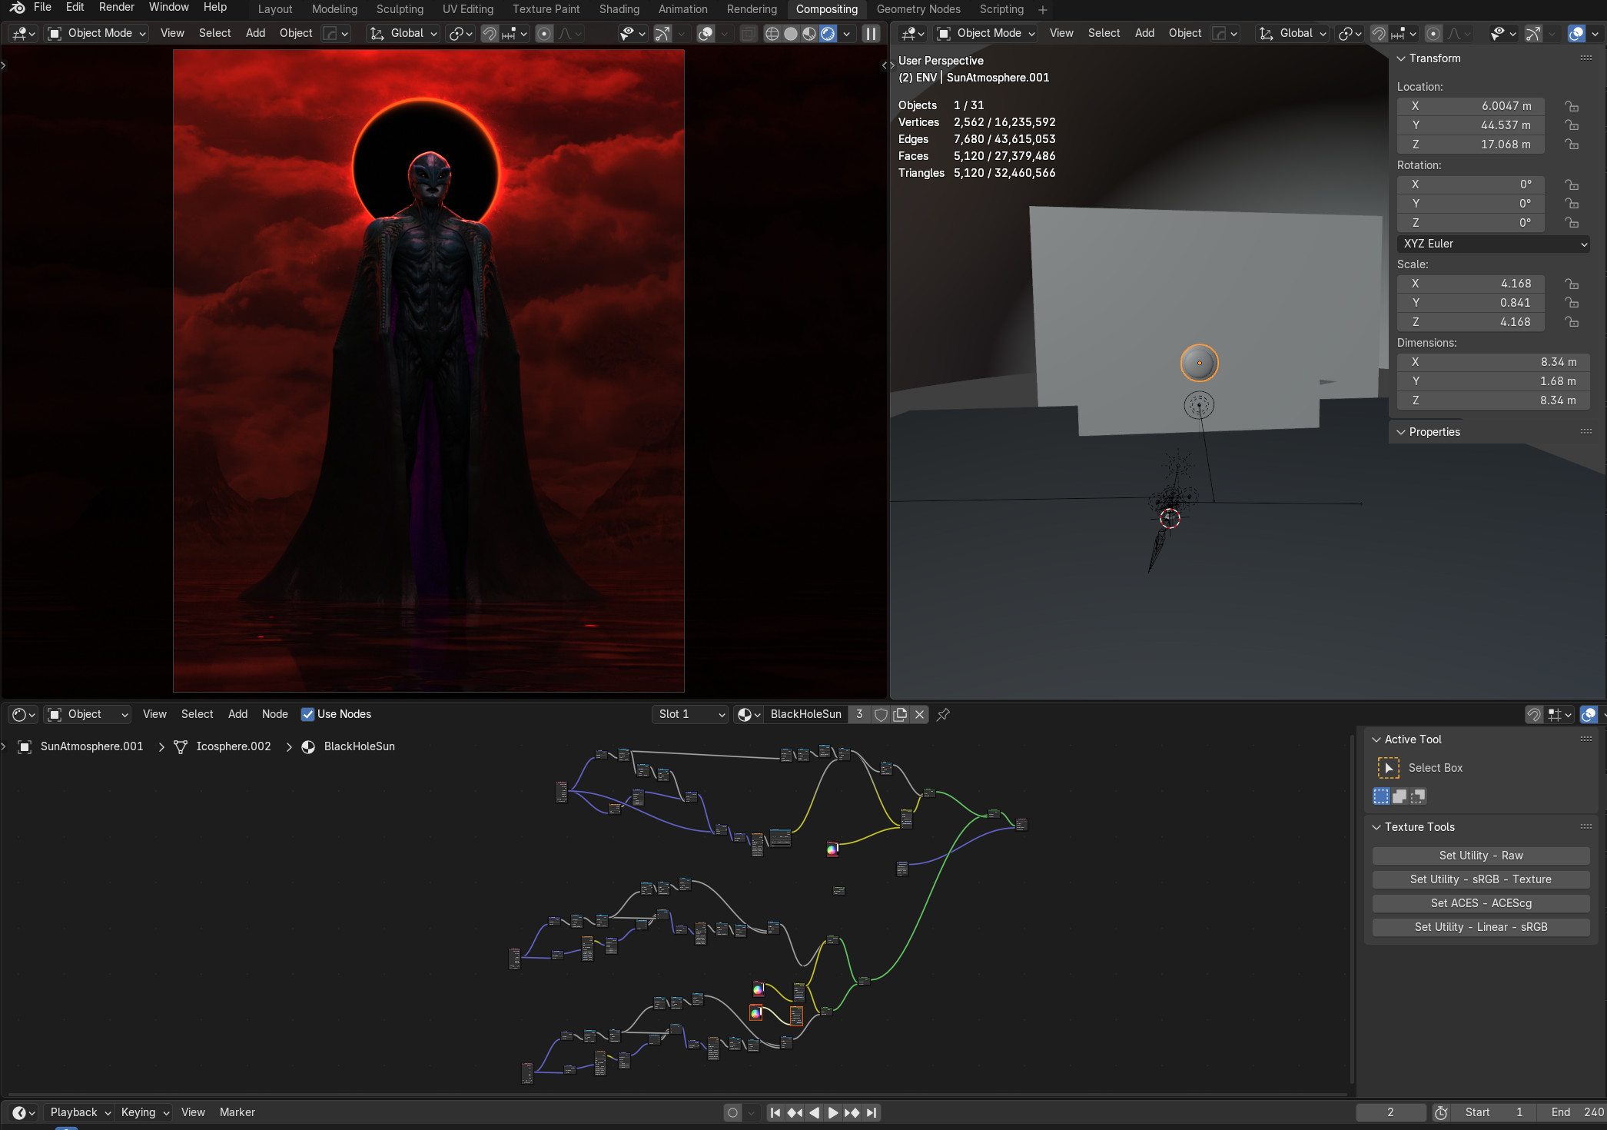Switch to the Geometry Nodes workspace tab
The height and width of the screenshot is (1130, 1607).
click(918, 9)
